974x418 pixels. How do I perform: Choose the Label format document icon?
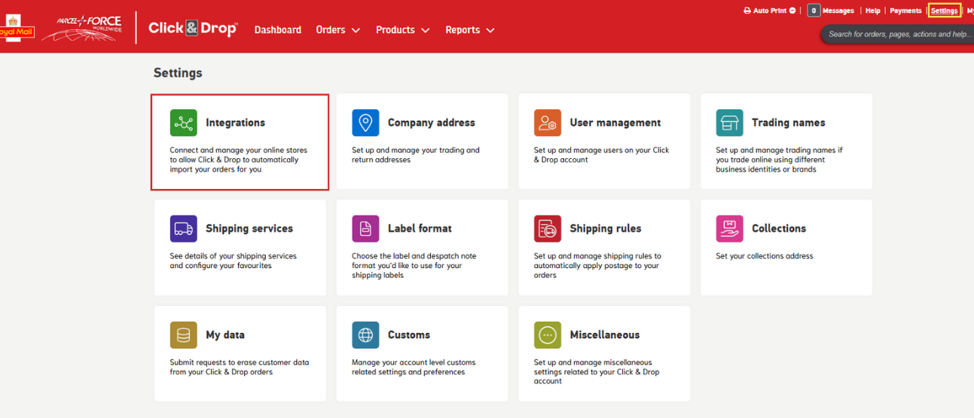365,229
